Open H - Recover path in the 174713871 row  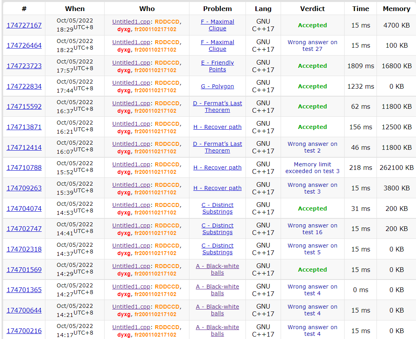217,127
